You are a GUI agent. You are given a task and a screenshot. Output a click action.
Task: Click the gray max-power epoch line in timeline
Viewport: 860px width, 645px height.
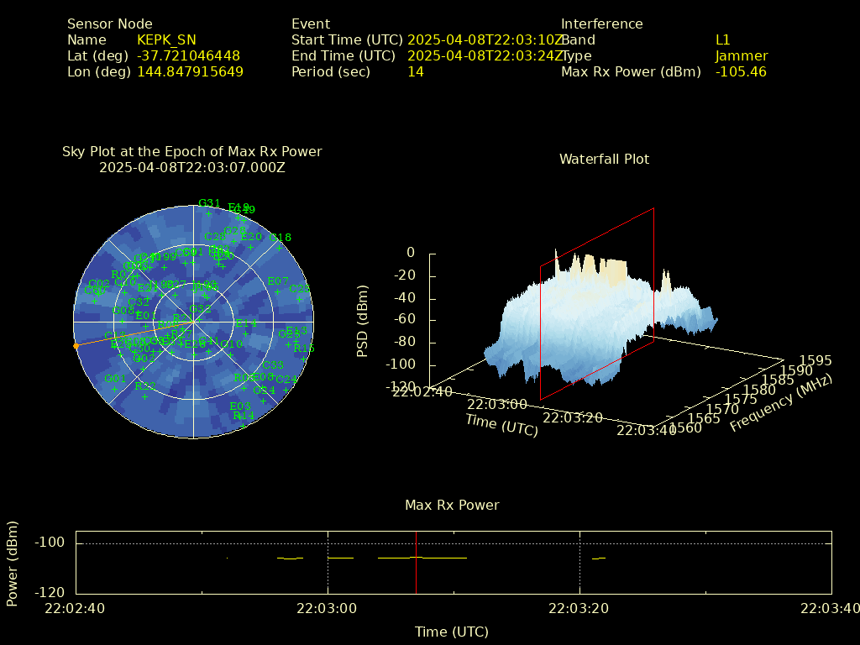click(x=416, y=571)
